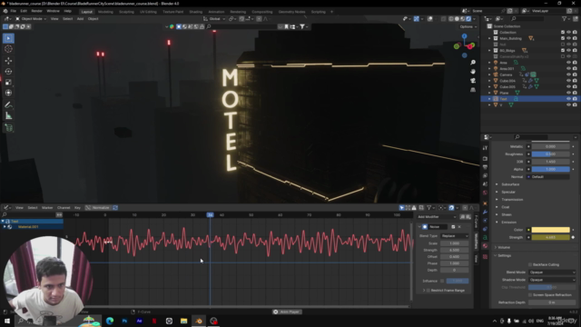Image resolution: width=581 pixels, height=327 pixels.
Task: Select the Annotate tool
Action: (8, 105)
